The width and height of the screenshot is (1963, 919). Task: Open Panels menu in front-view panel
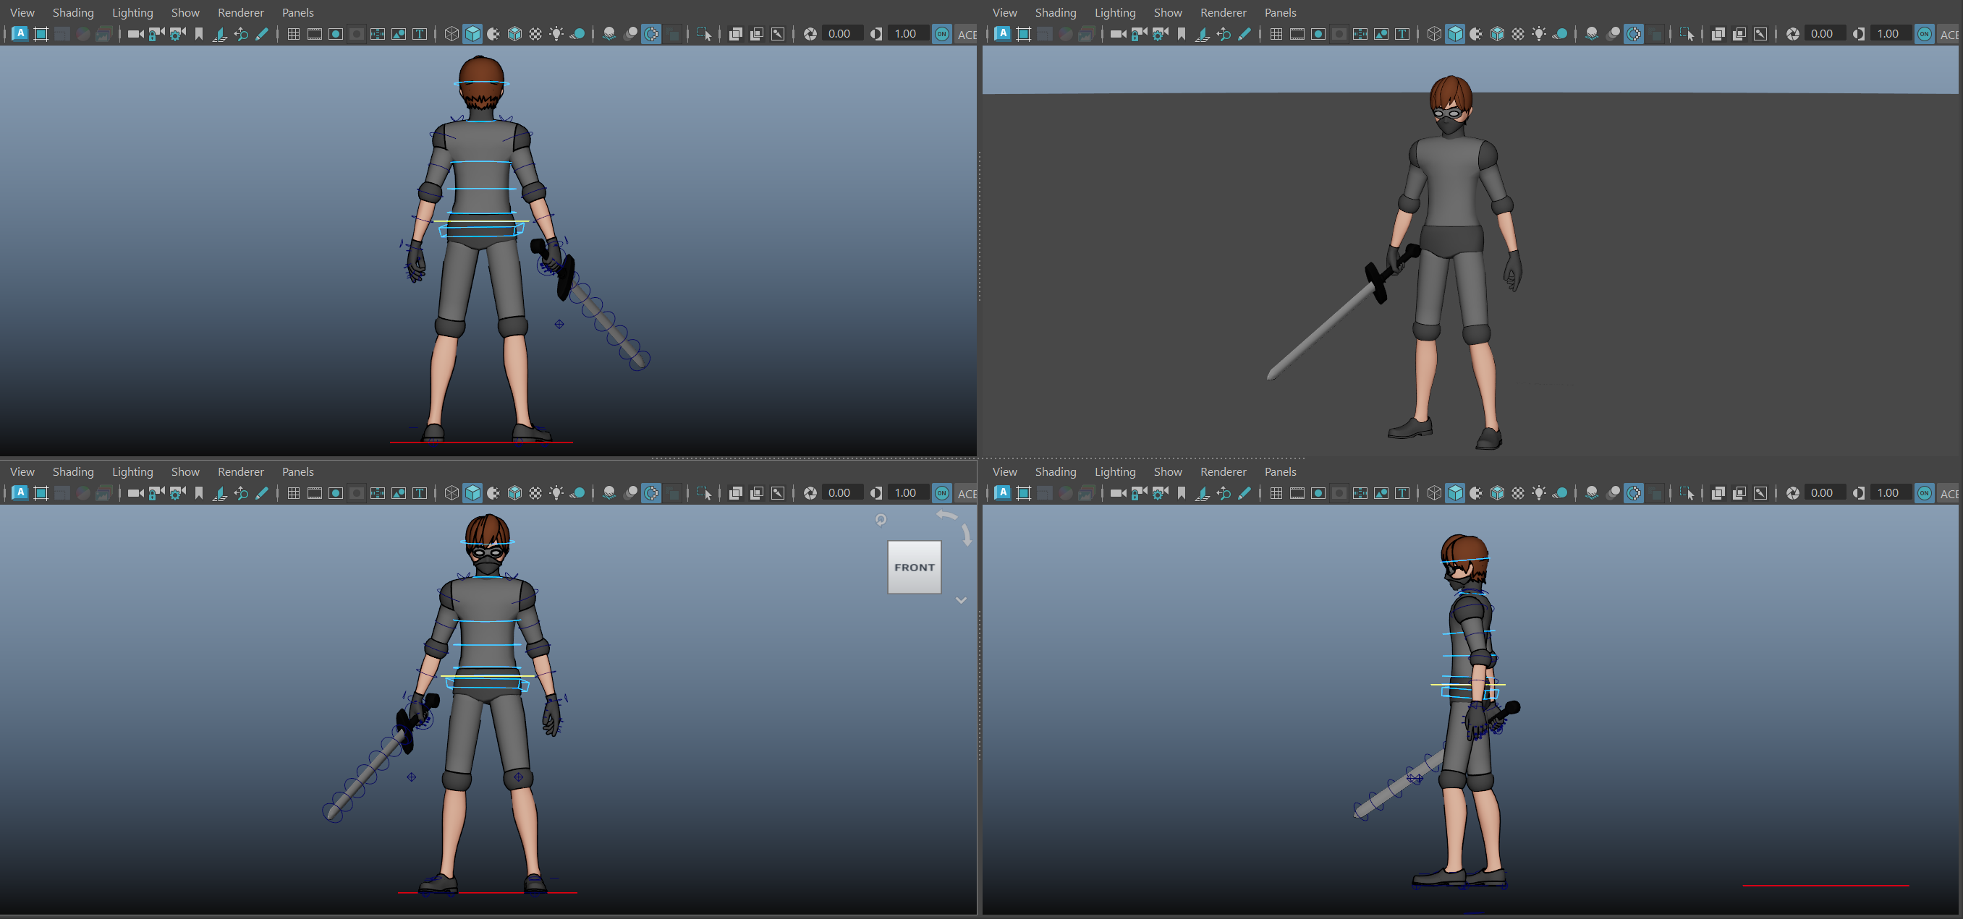pos(298,472)
